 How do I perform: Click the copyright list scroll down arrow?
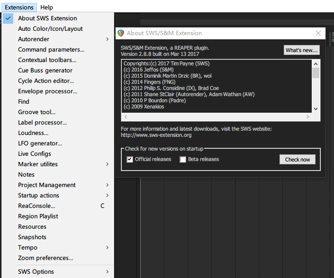[316, 109]
